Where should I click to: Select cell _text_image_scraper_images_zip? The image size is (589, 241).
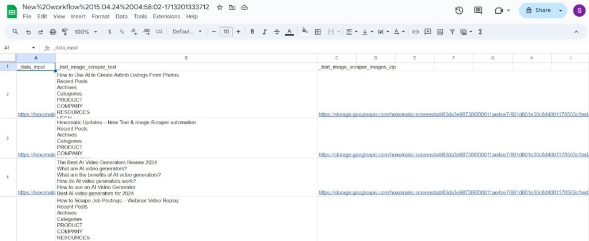click(336, 67)
